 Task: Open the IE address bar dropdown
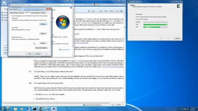pos(85,5)
